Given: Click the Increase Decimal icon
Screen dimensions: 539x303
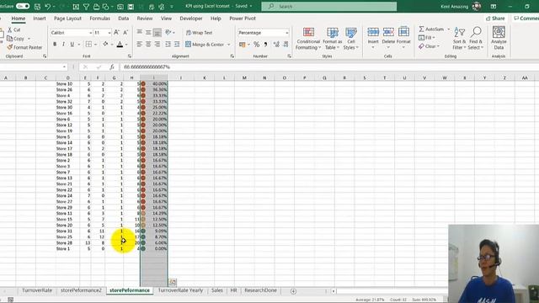Looking at the screenshot, I should [x=276, y=45].
